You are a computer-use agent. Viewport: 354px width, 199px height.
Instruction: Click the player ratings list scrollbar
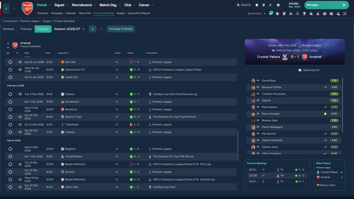(x=342, y=105)
